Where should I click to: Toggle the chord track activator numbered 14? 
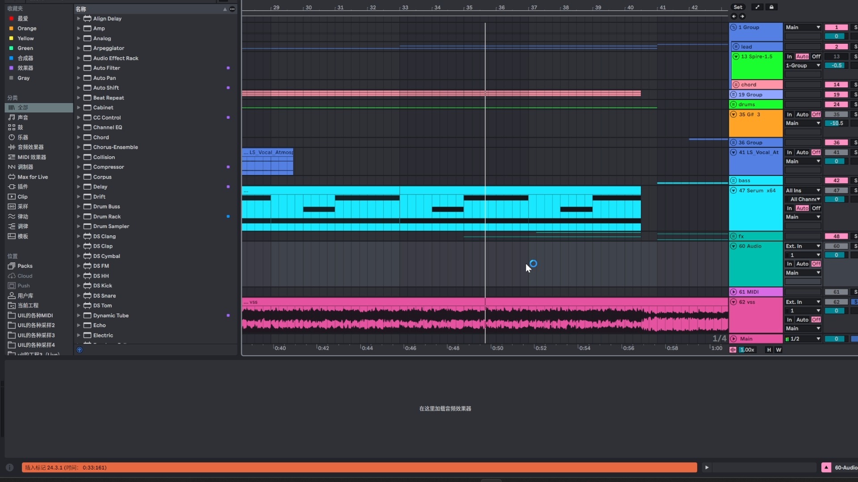(836, 85)
